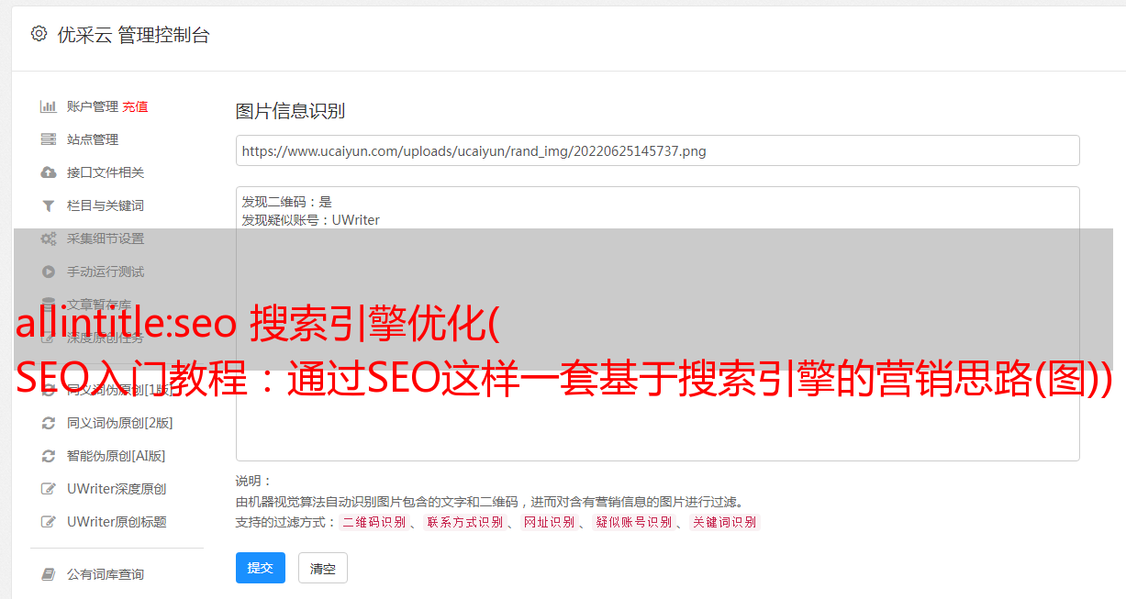Click the play icon for 手动运行测试
Viewport: 1126px width, 599px height.
(49, 272)
